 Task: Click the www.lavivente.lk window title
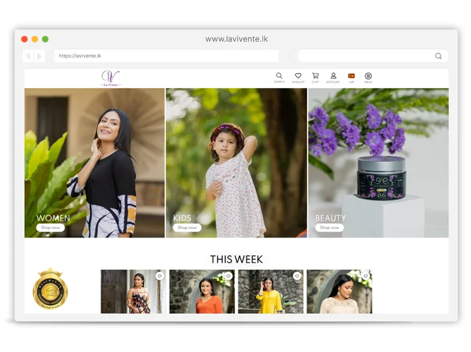[x=236, y=39]
